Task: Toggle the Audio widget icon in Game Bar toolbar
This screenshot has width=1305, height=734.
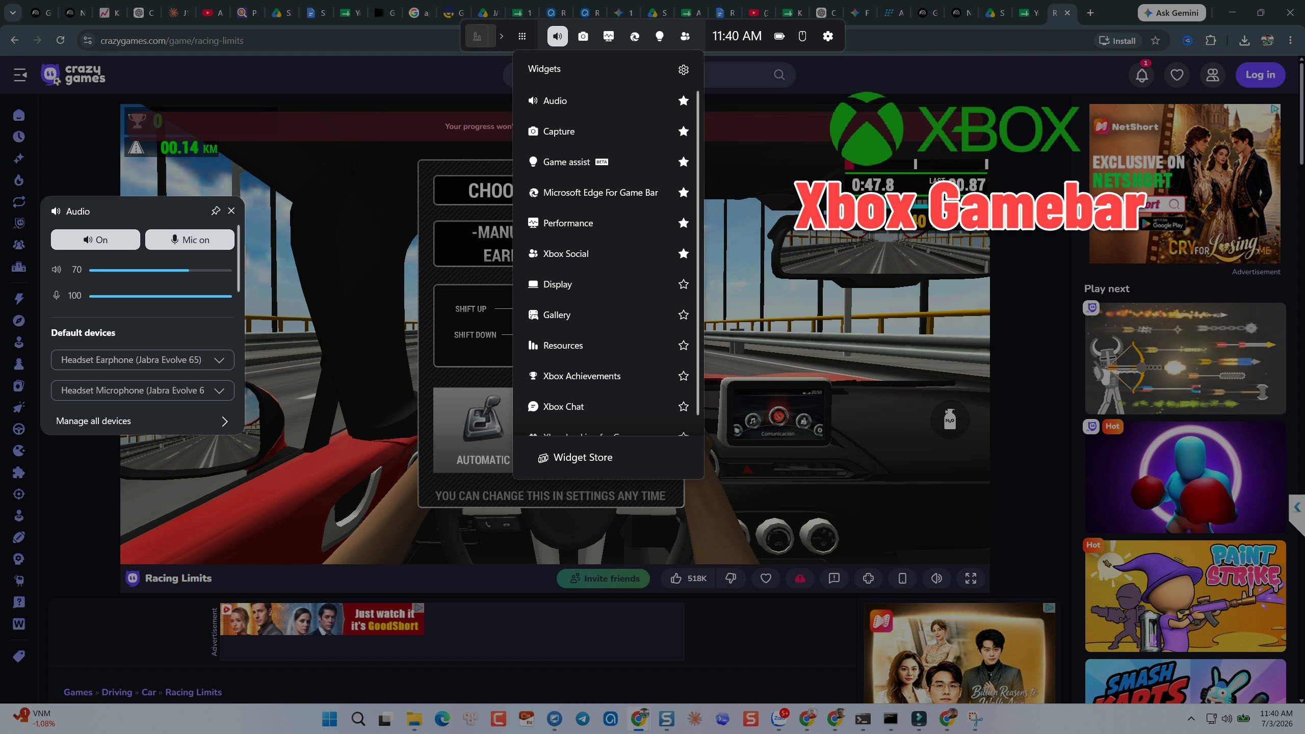Action: click(558, 36)
